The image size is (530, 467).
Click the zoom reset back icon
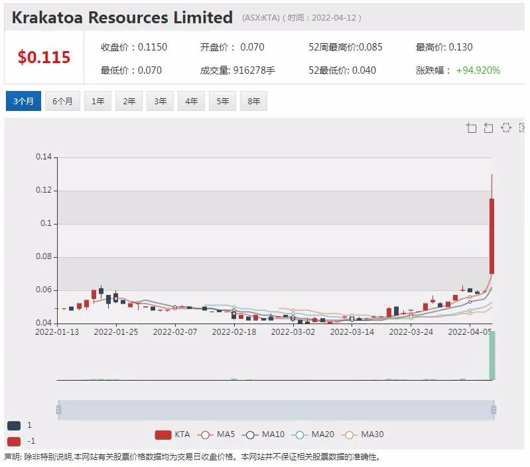[x=488, y=128]
